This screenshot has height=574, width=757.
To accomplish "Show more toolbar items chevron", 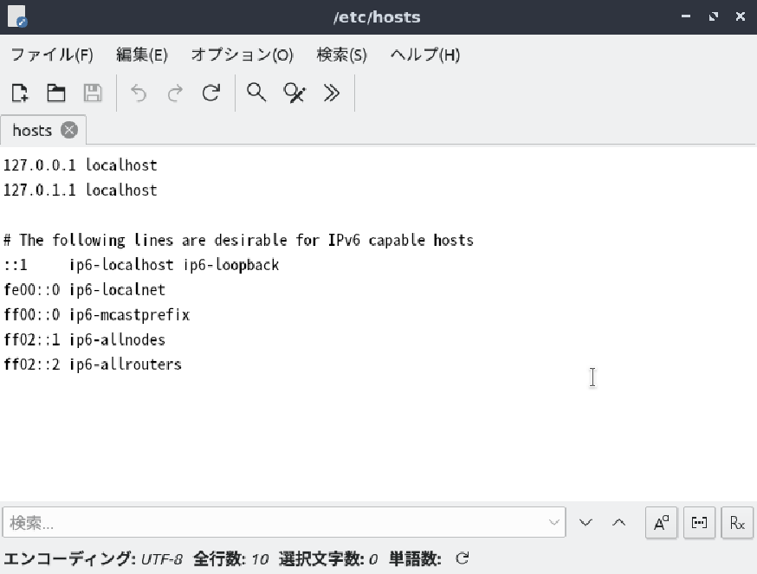I will click(x=331, y=93).
